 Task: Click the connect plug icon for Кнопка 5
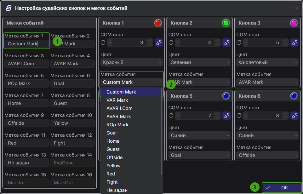tap(226, 116)
